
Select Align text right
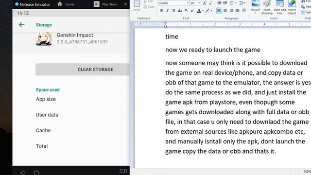pos(231,10)
